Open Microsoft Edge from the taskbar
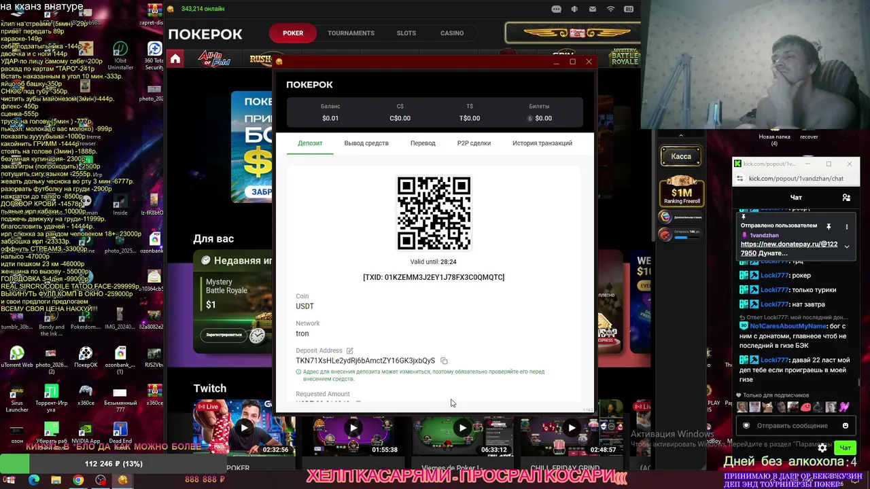Screen dimensions: 870x489 34,480
